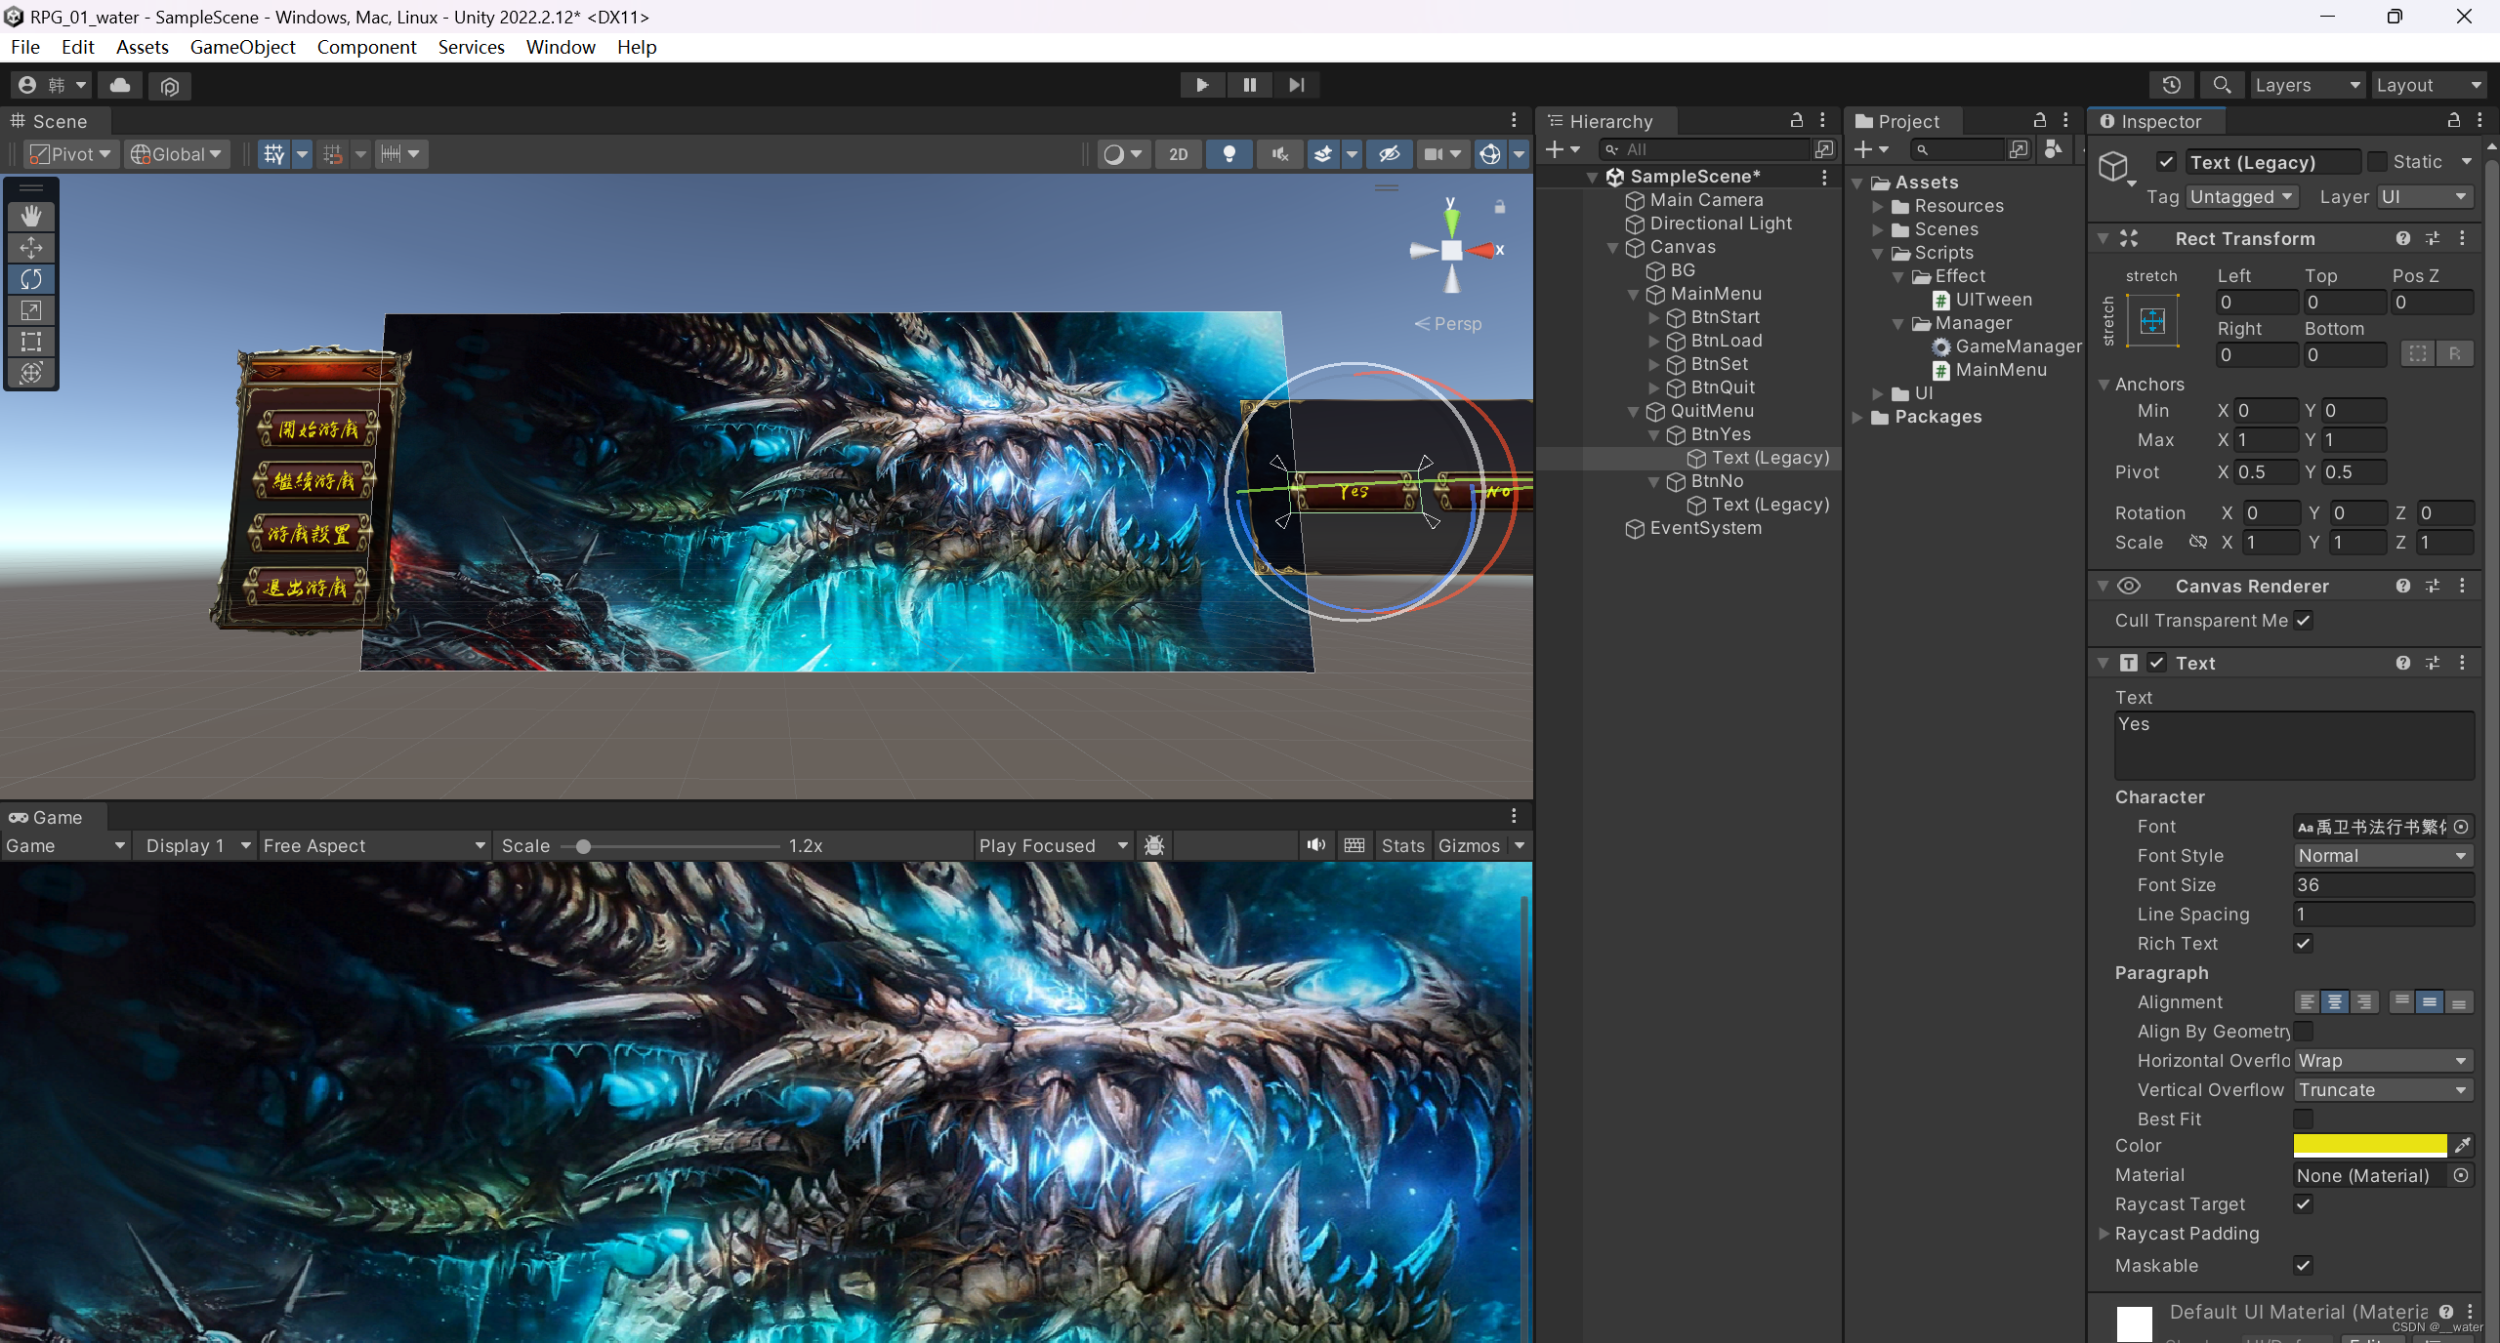The width and height of the screenshot is (2500, 1343).
Task: Select left horizontal alignment icon
Action: (x=2307, y=1002)
